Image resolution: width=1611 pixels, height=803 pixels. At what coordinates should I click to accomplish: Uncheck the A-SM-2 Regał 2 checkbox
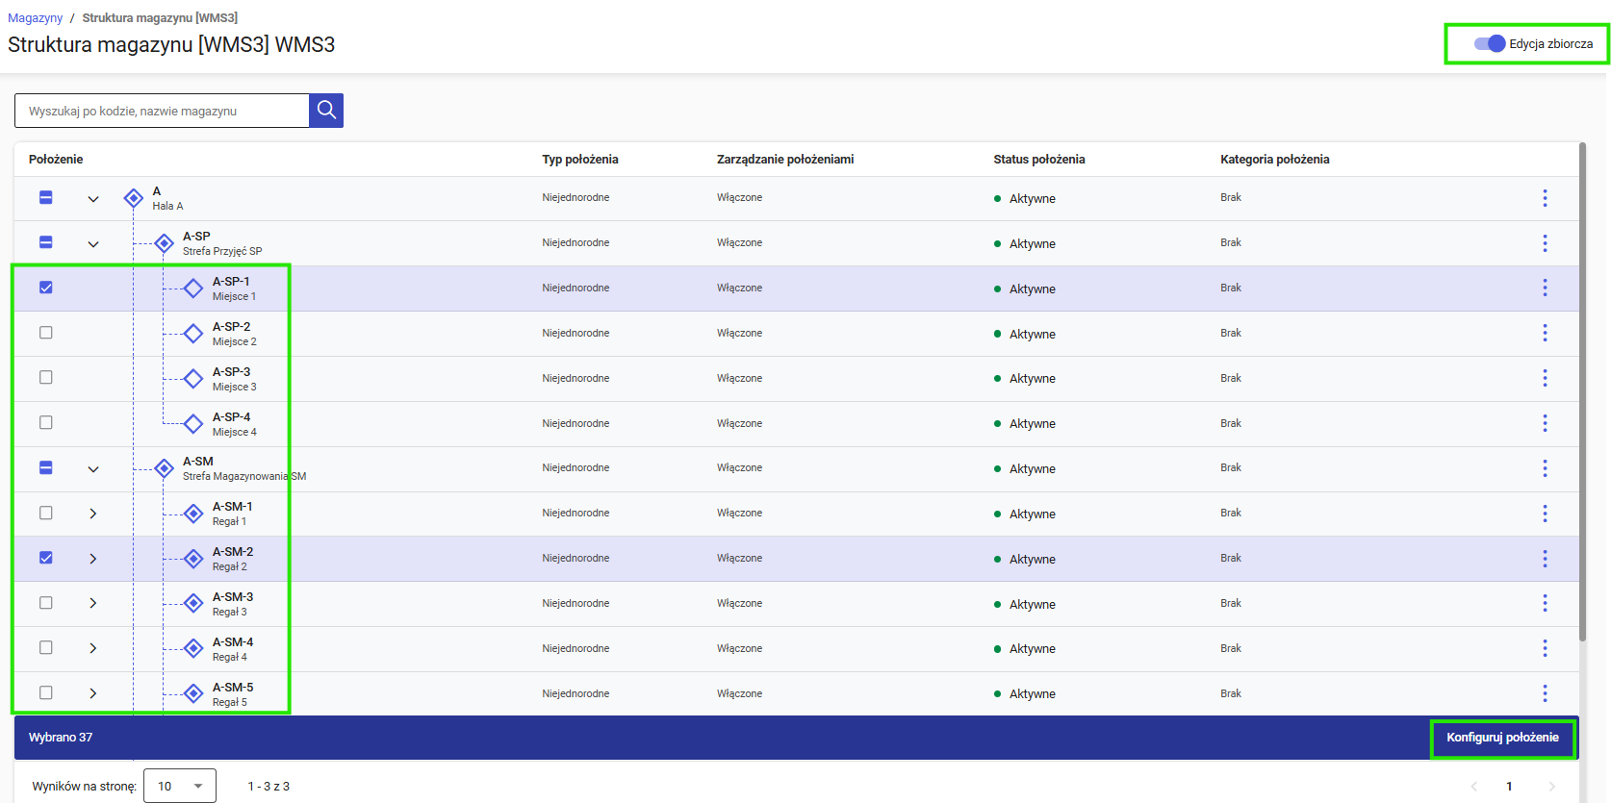click(x=45, y=558)
